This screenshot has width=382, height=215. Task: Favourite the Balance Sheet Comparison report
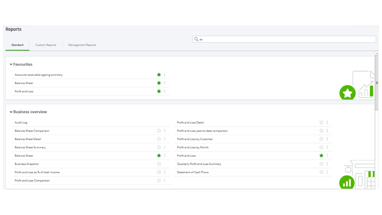click(159, 131)
